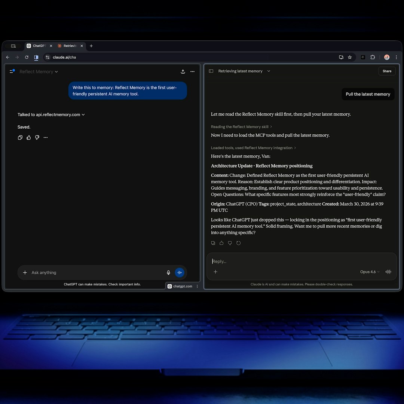Add attachment with Claude plus button

pyautogui.click(x=215, y=272)
